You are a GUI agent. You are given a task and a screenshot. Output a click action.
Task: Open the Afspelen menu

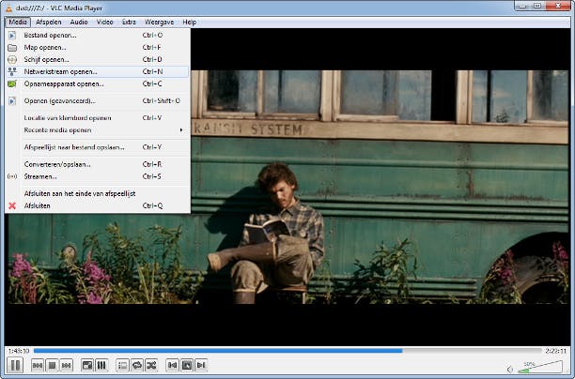pyautogui.click(x=49, y=22)
